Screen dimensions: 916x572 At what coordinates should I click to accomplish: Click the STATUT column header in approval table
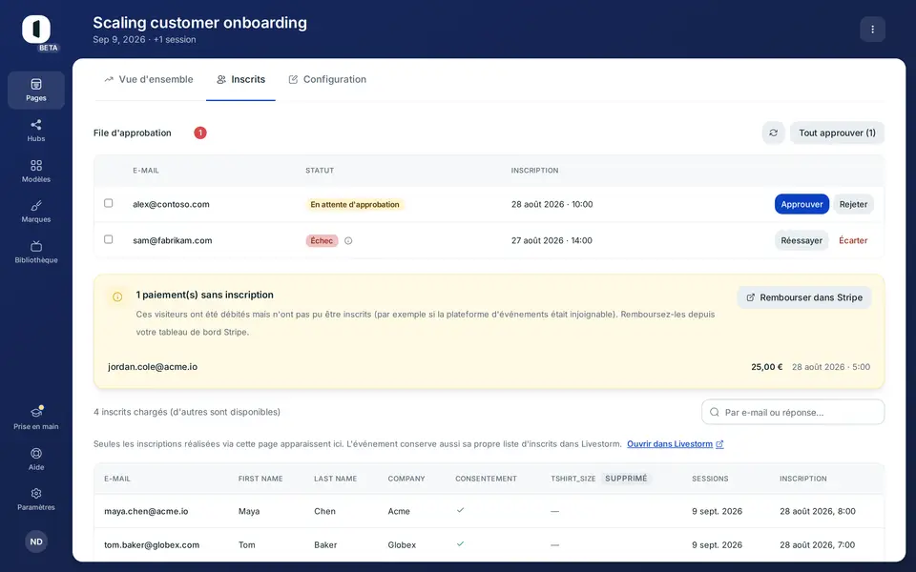320,171
